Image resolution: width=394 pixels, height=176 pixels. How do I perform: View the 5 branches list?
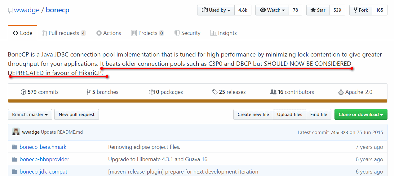(102, 92)
